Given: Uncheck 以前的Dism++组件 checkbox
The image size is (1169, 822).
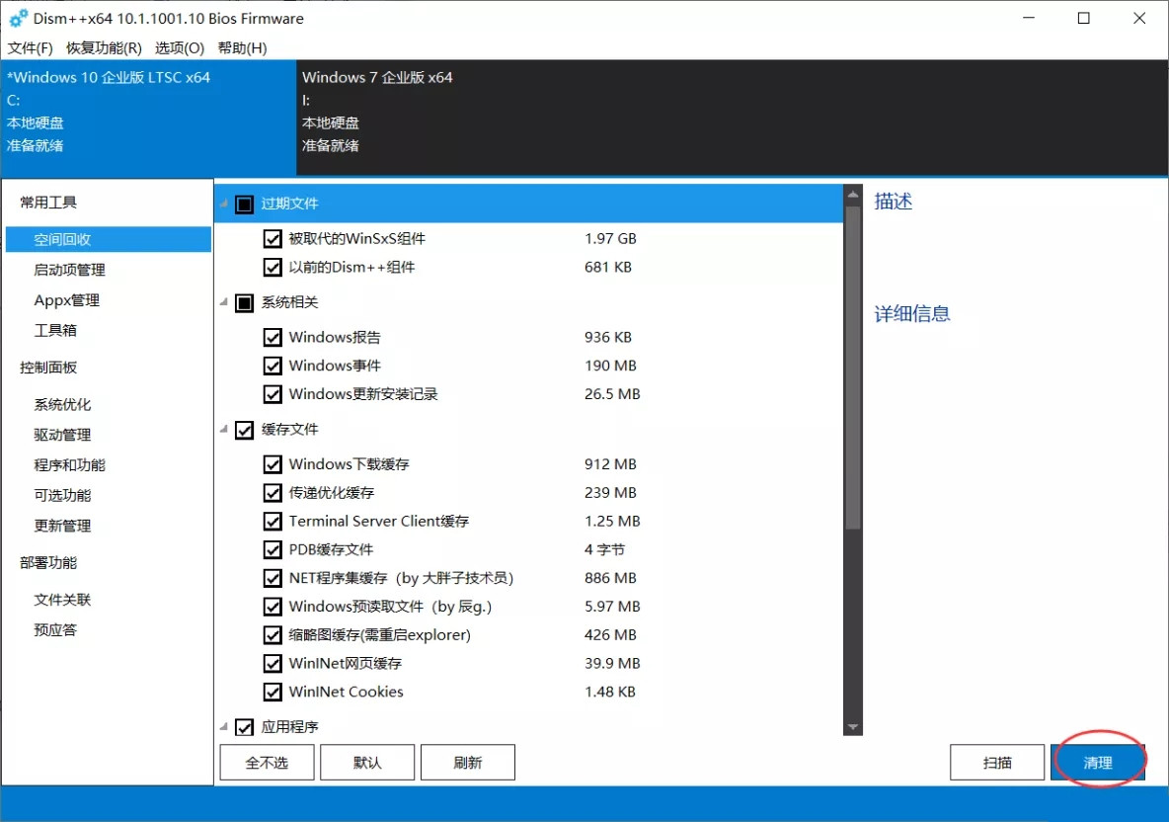Looking at the screenshot, I should tap(273, 267).
